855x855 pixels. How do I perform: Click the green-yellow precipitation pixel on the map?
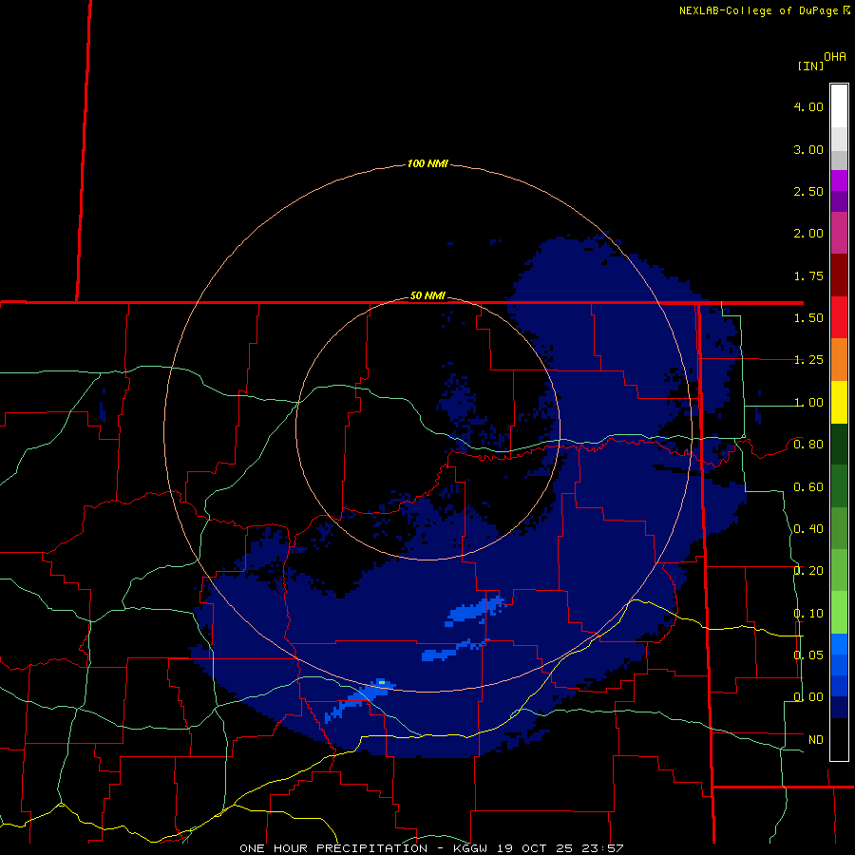tap(382, 682)
